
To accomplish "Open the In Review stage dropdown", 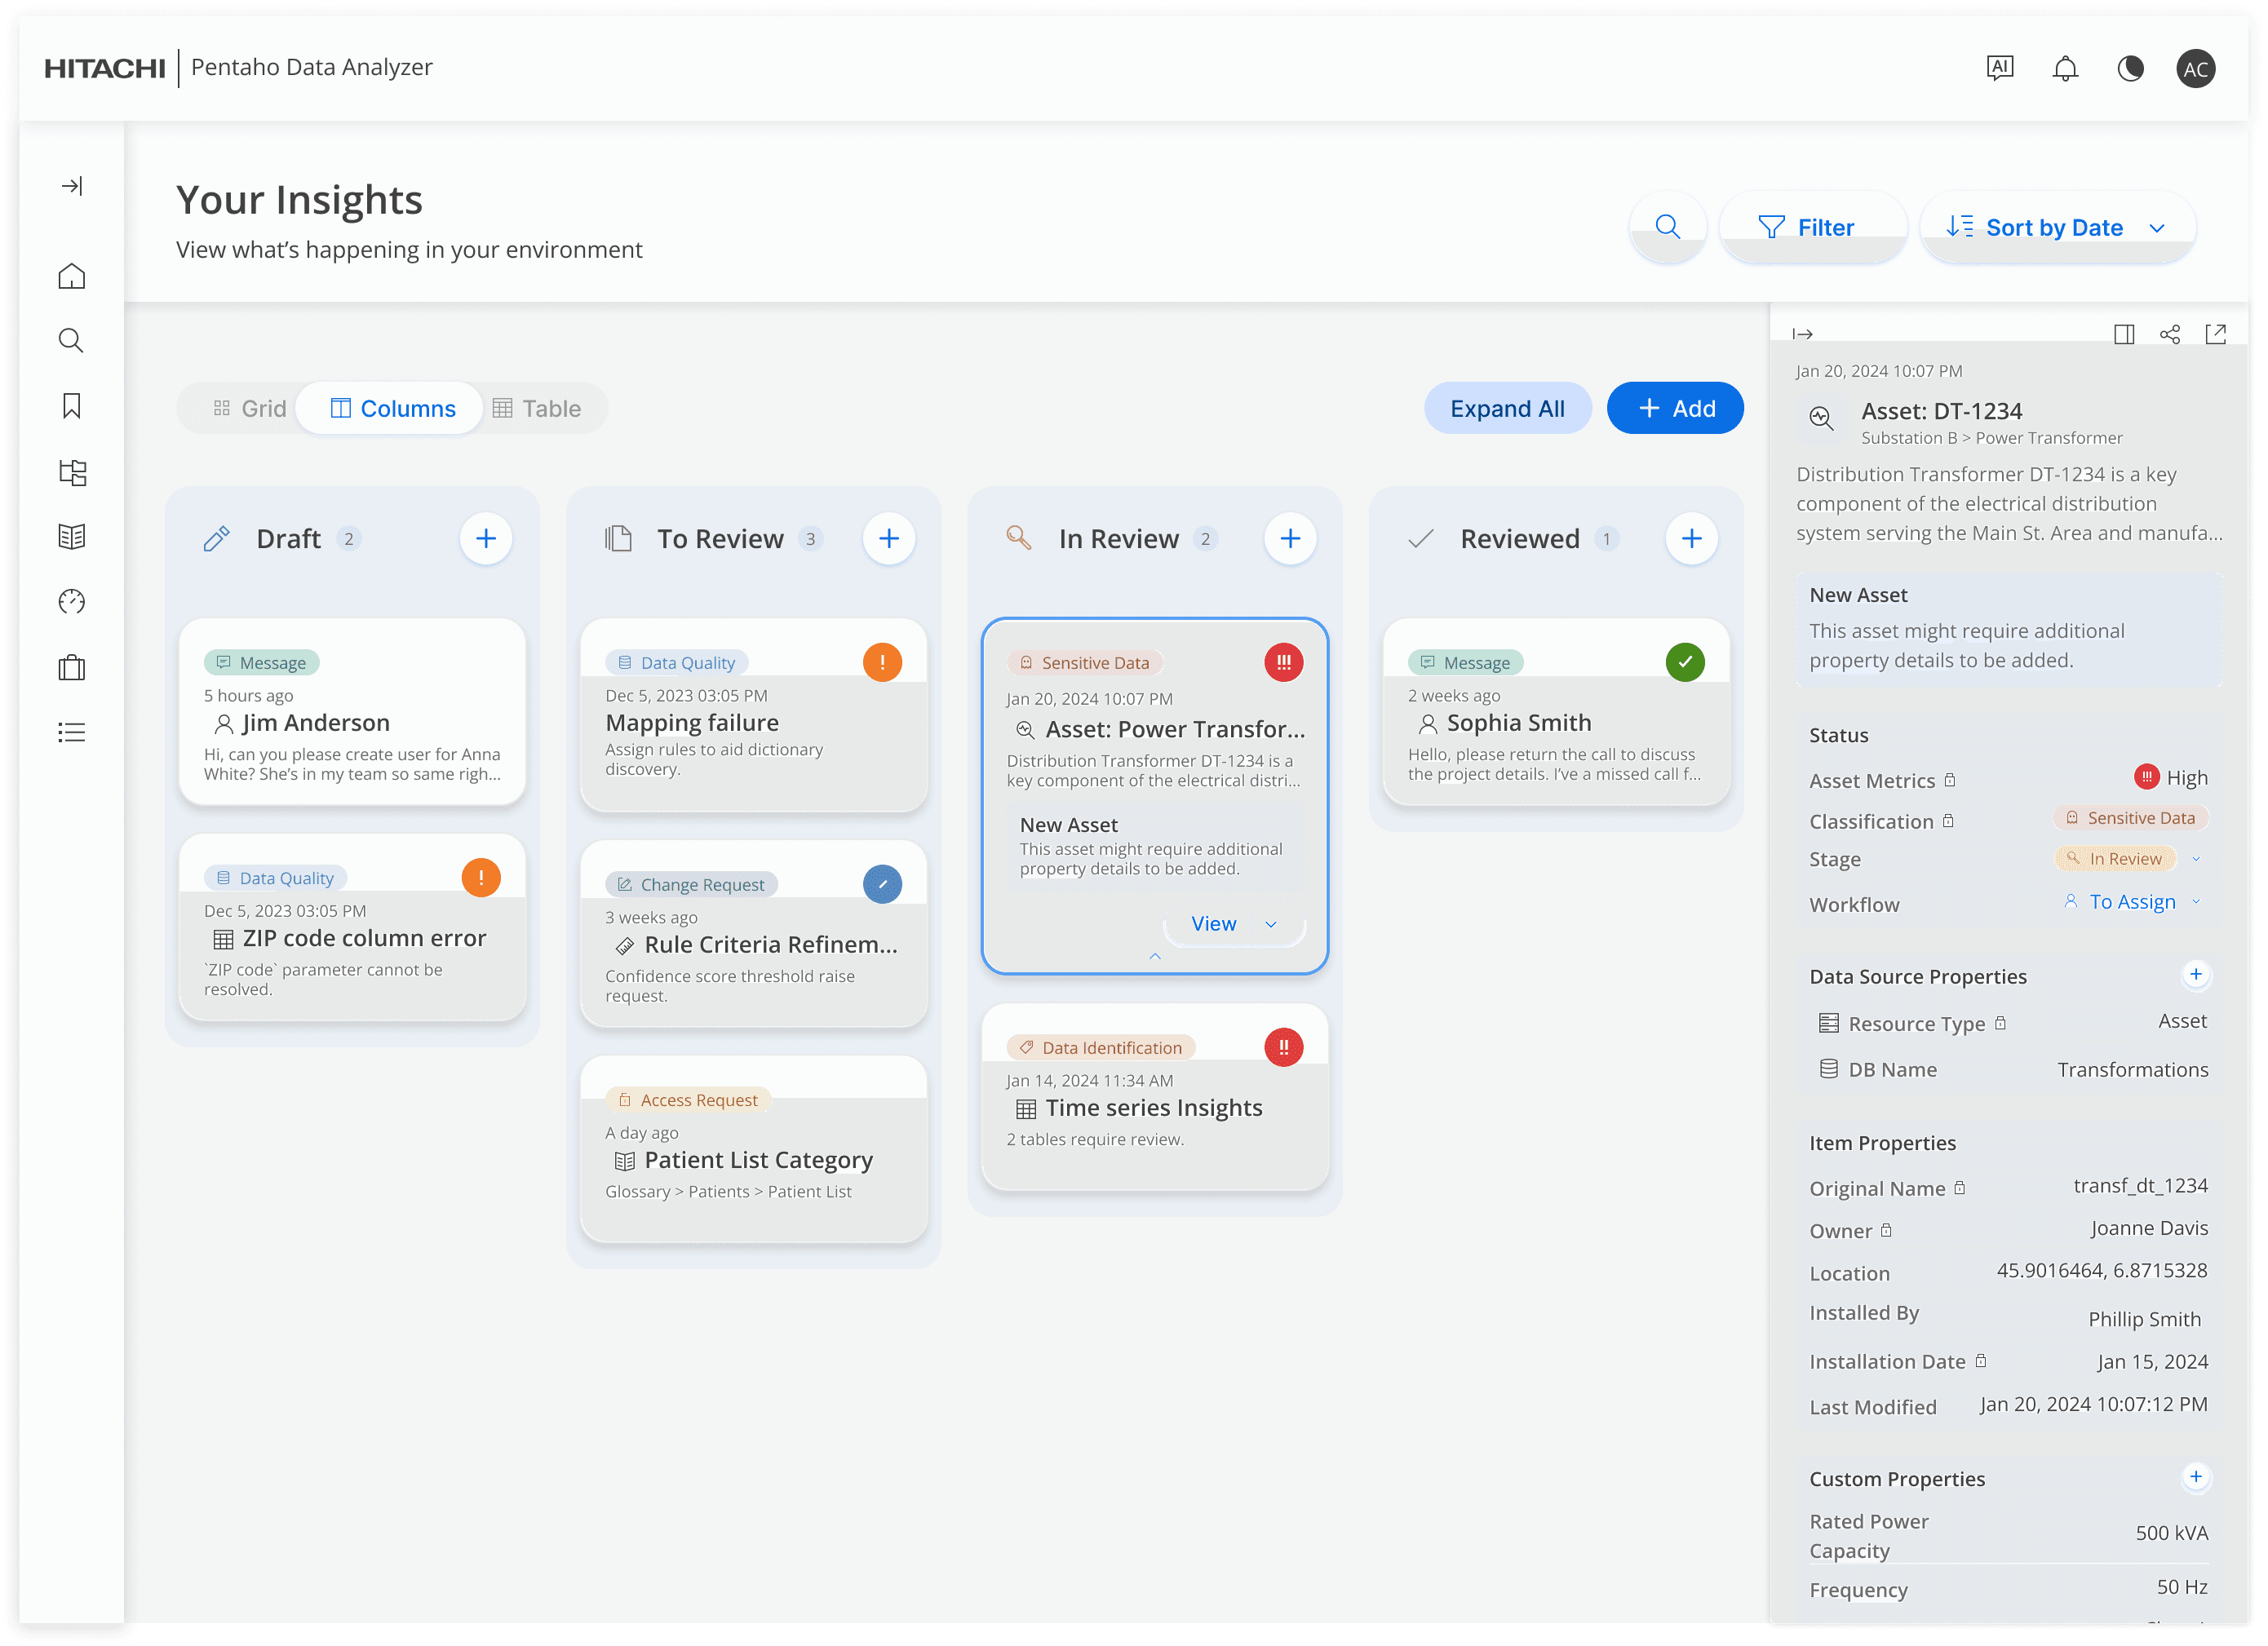I will point(2196,859).
